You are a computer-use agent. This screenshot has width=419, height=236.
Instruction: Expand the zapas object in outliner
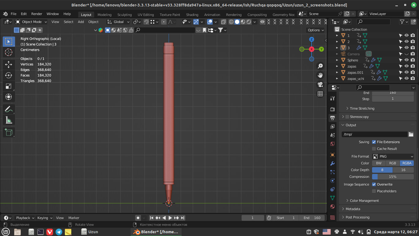point(337,66)
